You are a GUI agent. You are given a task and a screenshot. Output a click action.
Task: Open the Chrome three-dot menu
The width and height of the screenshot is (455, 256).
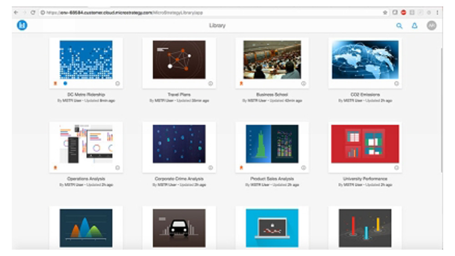point(437,12)
